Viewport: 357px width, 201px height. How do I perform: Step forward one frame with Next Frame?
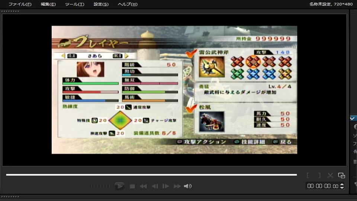point(165,186)
